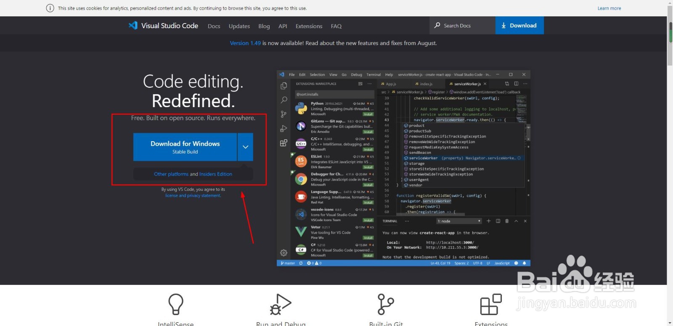Click the C# extension icon in preview

coord(301,250)
